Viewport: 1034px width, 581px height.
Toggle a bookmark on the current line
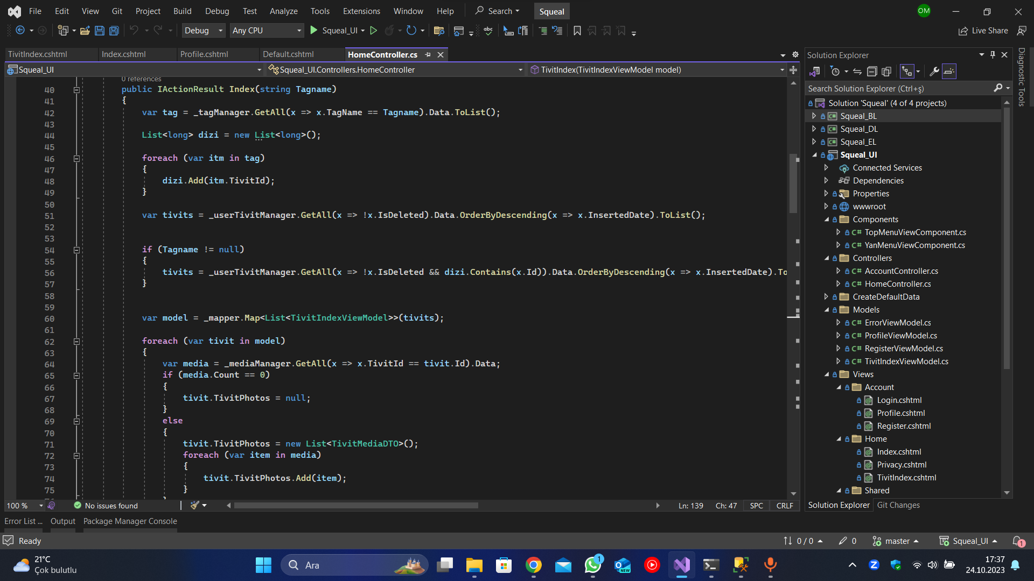[576, 31]
